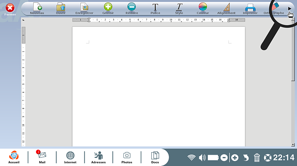This screenshot has width=297, height=166.
Task: Open a file with the Ouvrir icon
Action: coord(61,9)
